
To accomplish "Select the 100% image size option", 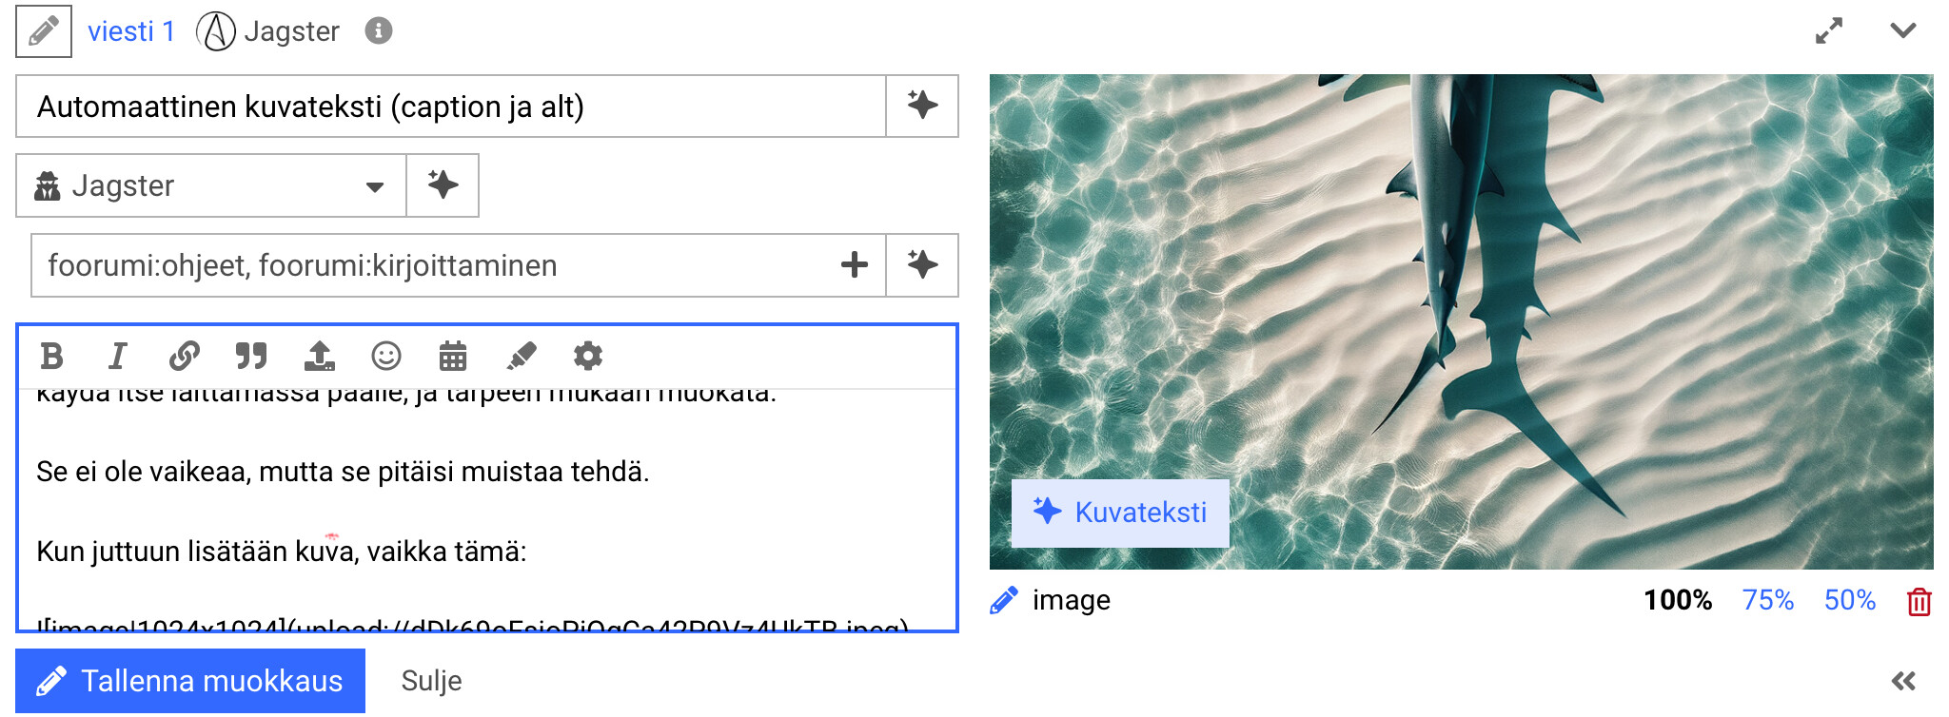I will pyautogui.click(x=1677, y=600).
